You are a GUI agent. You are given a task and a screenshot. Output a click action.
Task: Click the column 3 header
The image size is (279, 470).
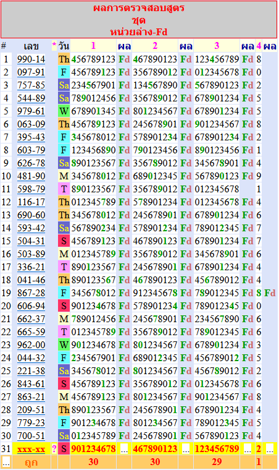point(217,46)
